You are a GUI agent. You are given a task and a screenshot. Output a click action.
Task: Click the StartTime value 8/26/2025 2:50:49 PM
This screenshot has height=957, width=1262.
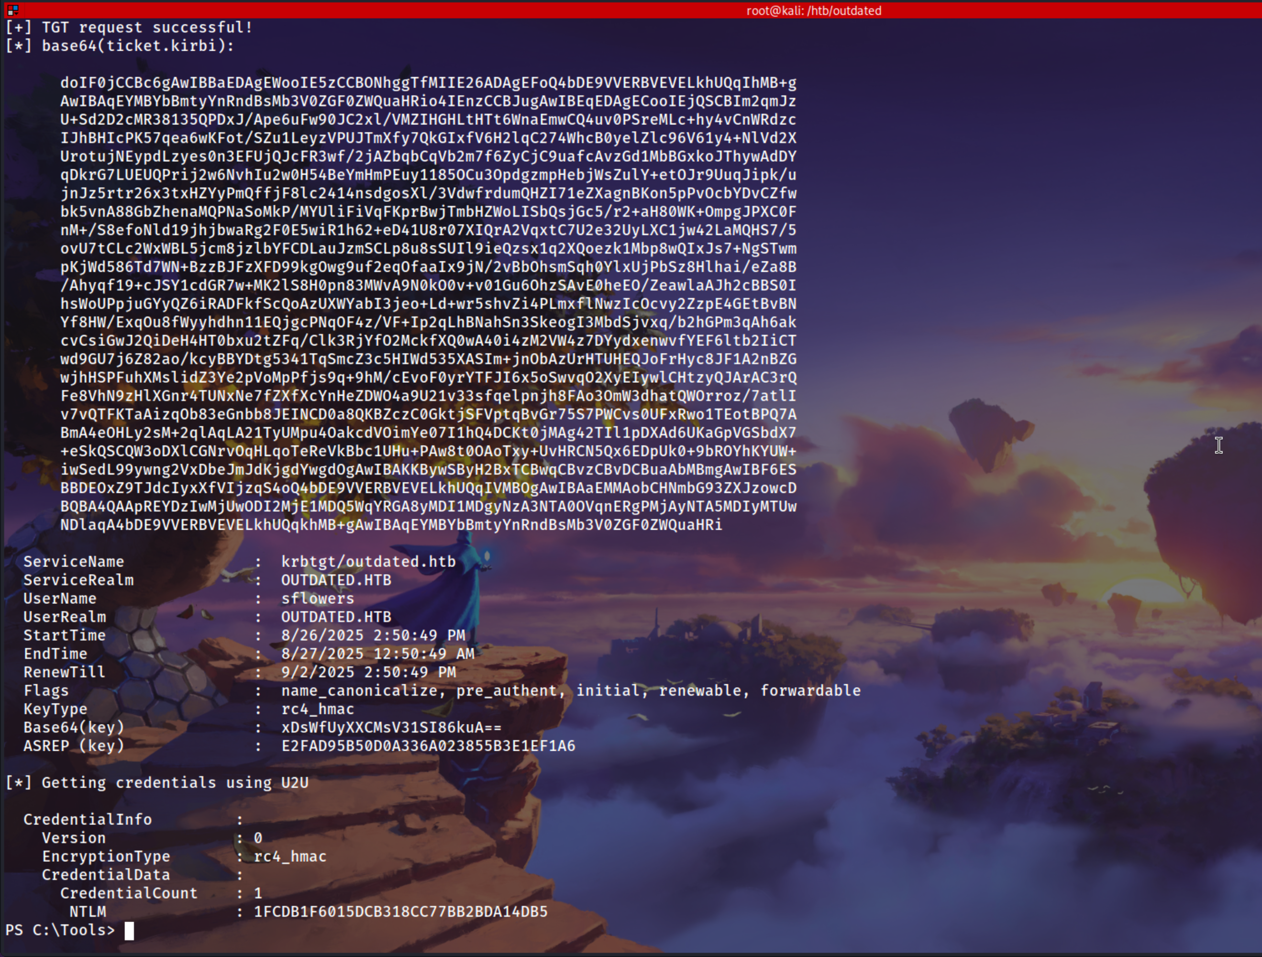(x=373, y=636)
